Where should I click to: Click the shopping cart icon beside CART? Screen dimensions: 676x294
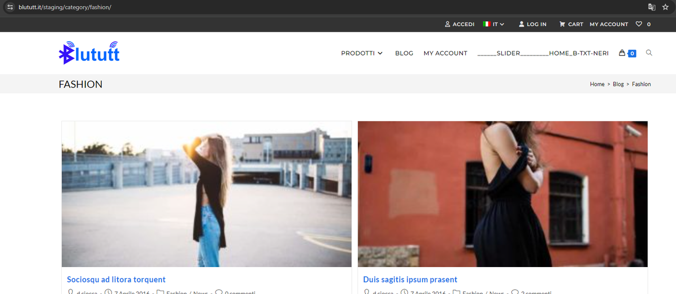point(562,24)
